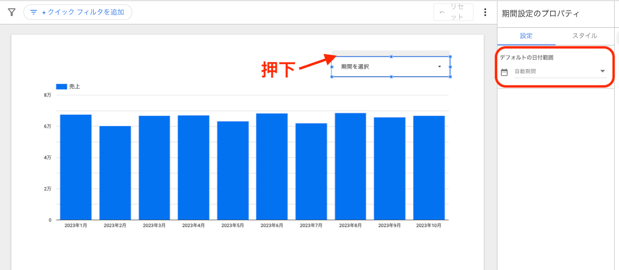
Task: Click the 2023年6月 bar
Action: [271, 166]
